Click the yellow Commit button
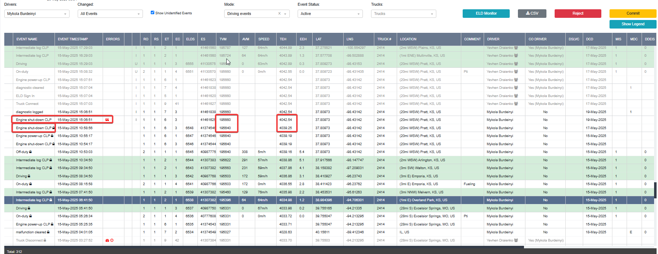The height and width of the screenshot is (254, 658). (633, 14)
